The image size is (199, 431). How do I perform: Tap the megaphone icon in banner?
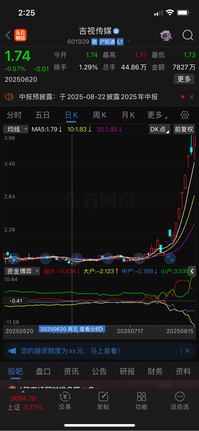click(12, 351)
